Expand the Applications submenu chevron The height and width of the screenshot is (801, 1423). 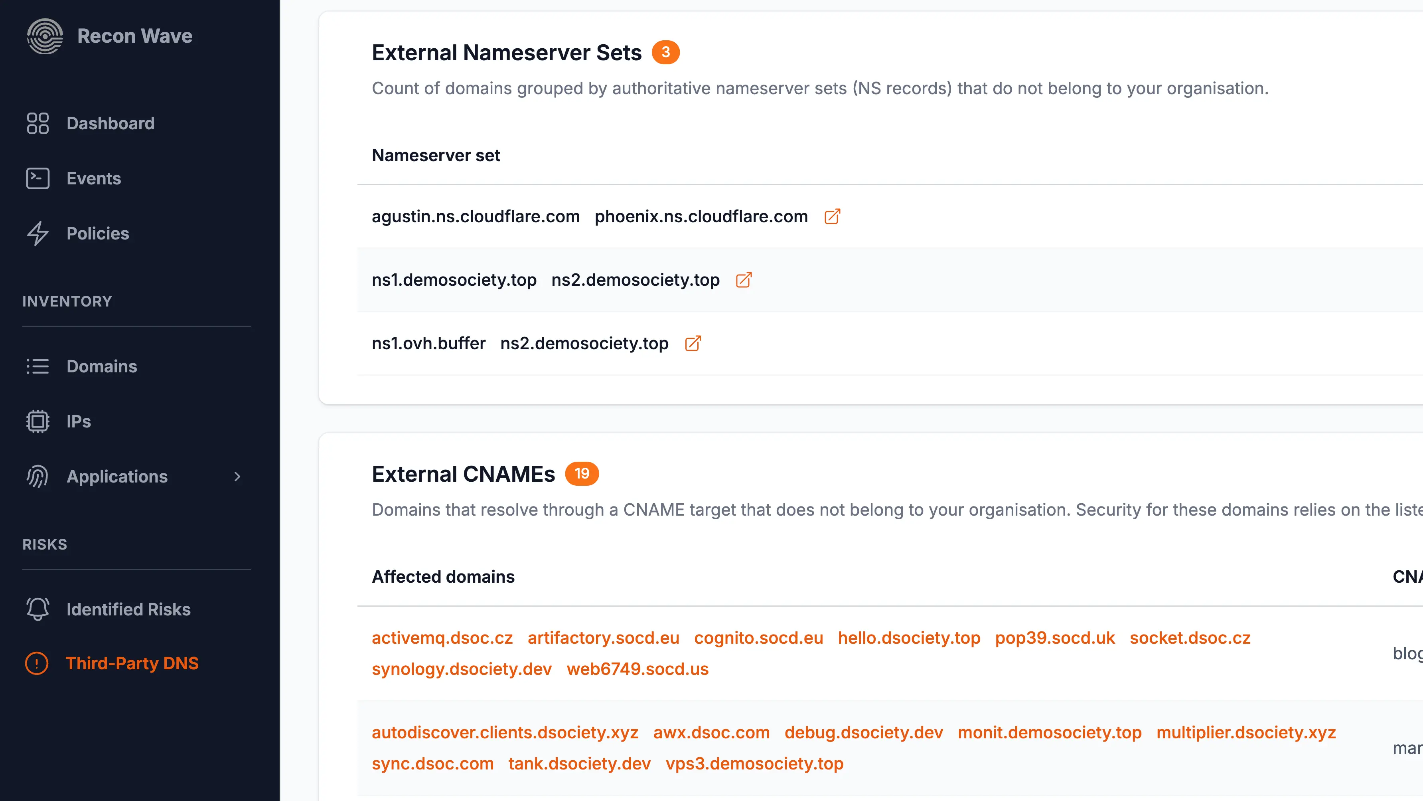pos(237,477)
